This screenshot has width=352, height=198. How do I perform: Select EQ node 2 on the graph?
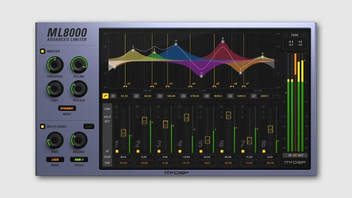point(133,50)
